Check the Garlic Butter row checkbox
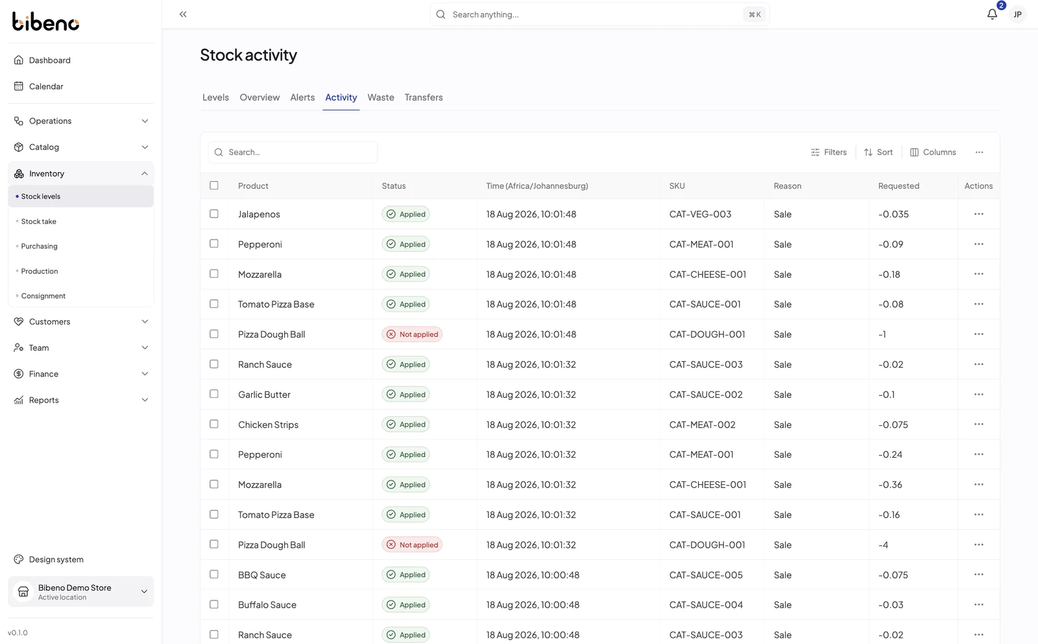The width and height of the screenshot is (1038, 644). click(214, 394)
